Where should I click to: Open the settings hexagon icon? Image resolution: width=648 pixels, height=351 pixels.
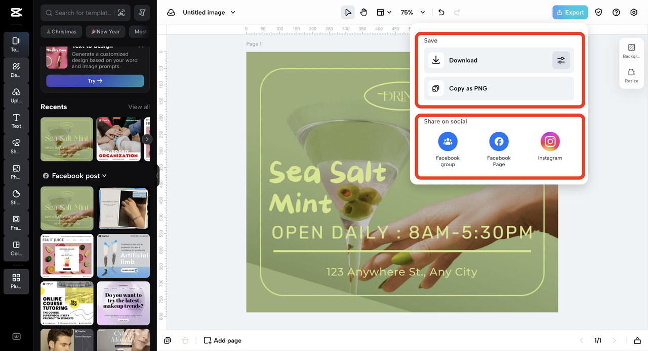(634, 12)
